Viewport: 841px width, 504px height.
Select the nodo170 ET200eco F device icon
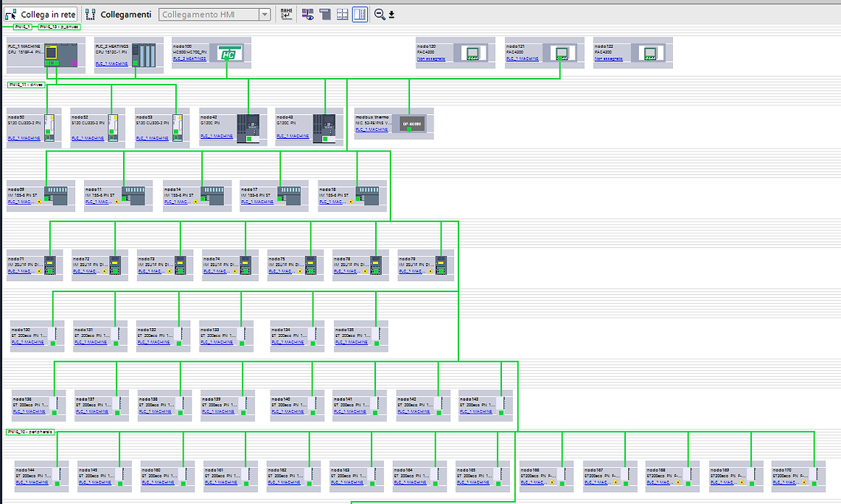coord(814,477)
